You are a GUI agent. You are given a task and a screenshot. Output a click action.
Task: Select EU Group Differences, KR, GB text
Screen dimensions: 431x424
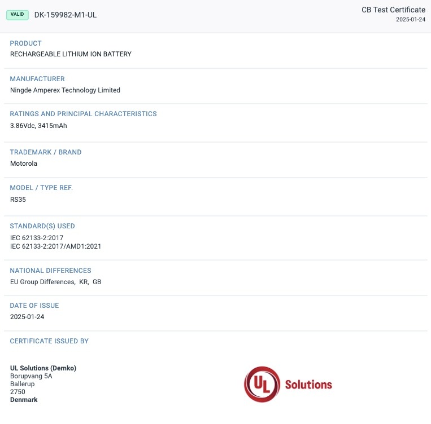56,282
